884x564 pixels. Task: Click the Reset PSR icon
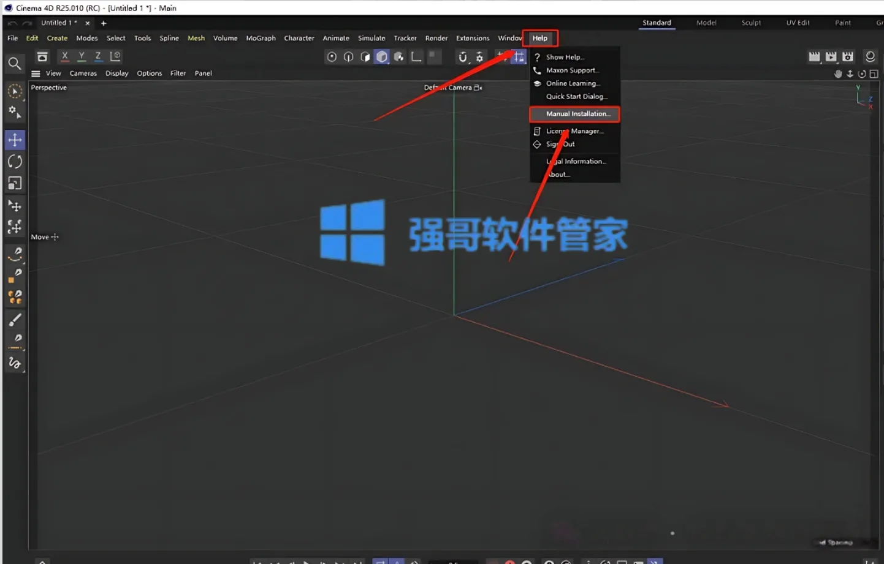[42, 56]
